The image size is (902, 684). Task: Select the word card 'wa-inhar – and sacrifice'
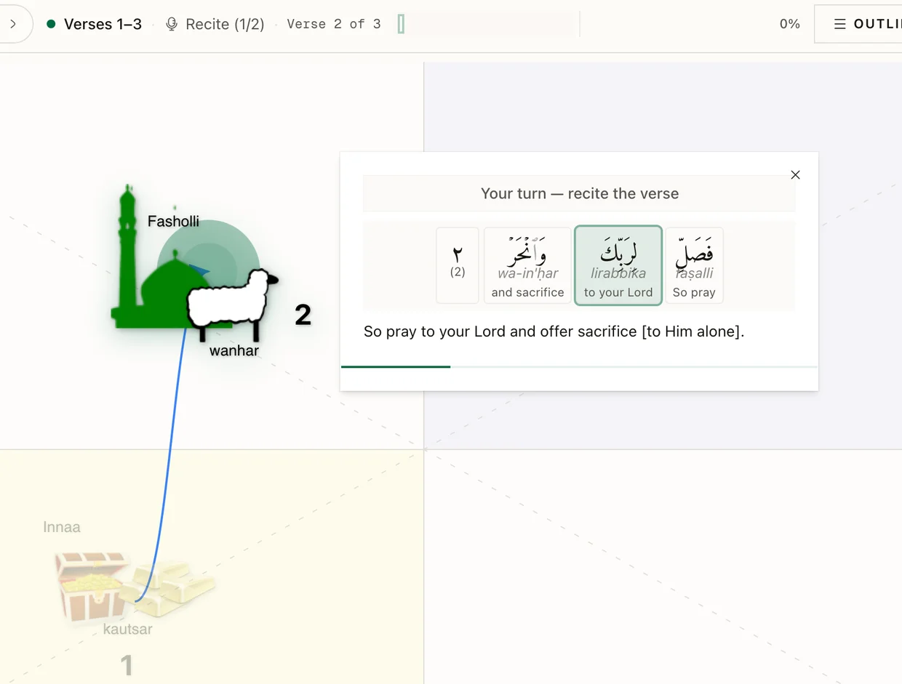pos(527,265)
